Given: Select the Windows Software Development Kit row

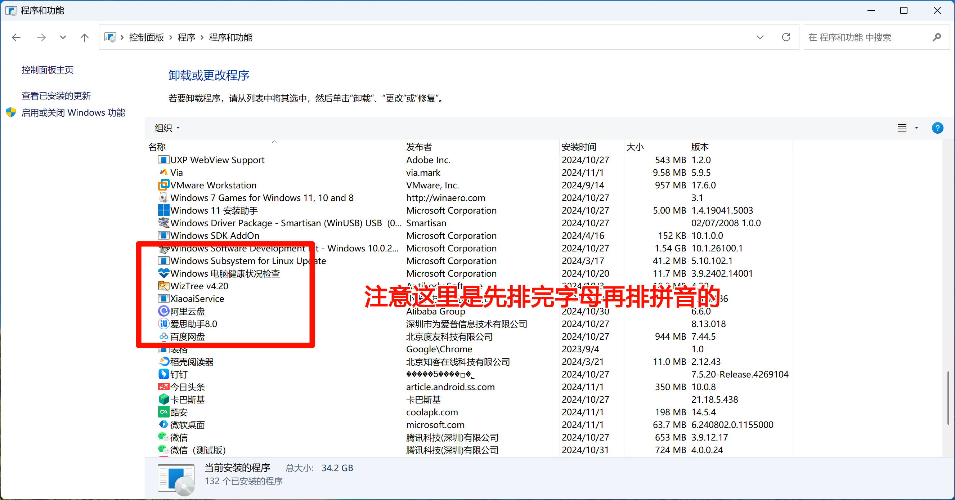Looking at the screenshot, I should (x=468, y=248).
